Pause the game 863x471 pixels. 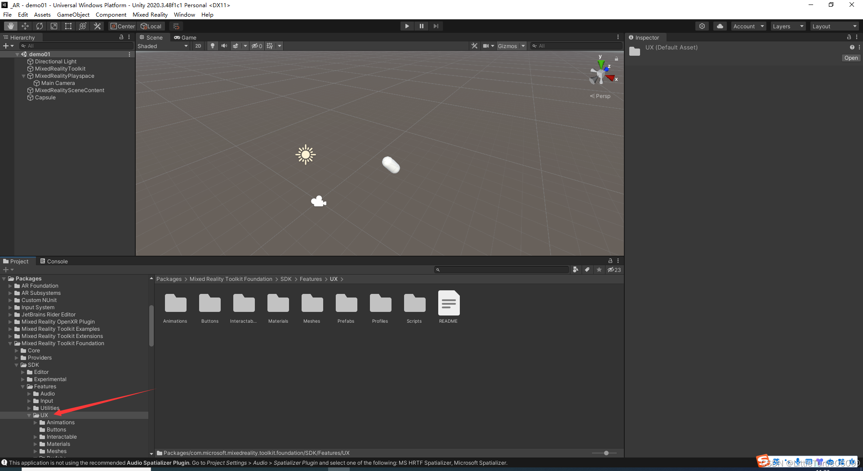tap(421, 26)
